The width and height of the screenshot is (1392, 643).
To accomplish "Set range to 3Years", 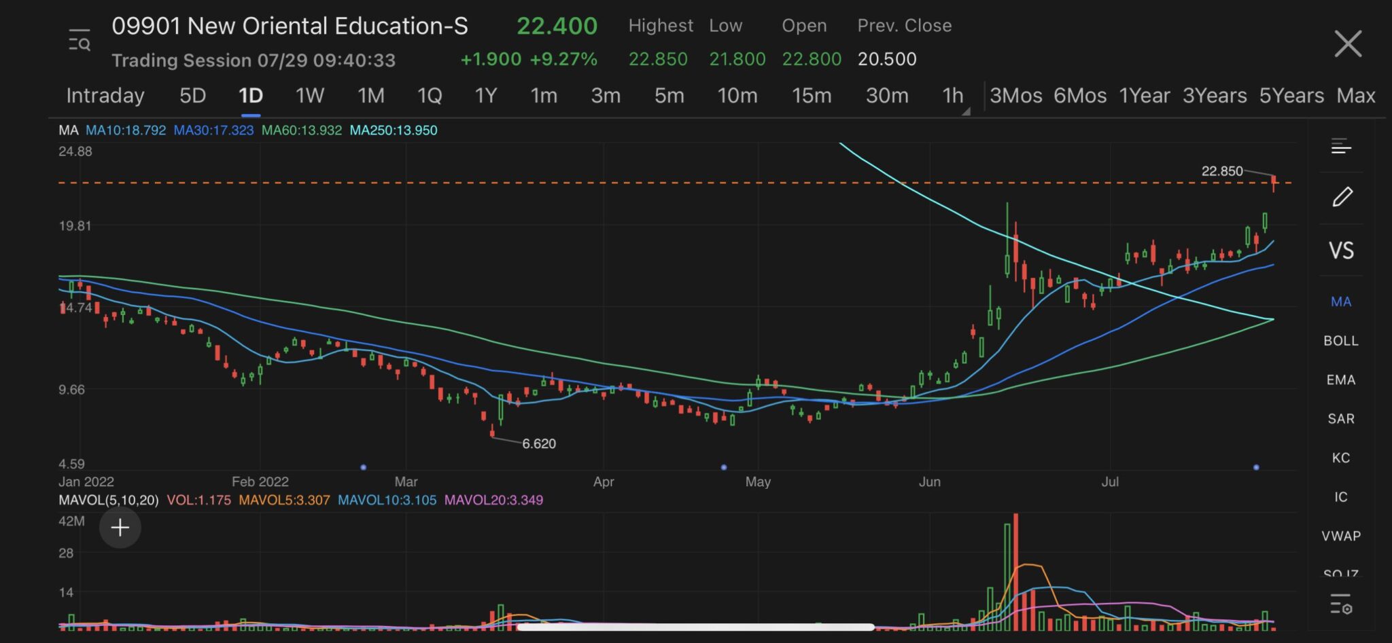I will (1215, 96).
